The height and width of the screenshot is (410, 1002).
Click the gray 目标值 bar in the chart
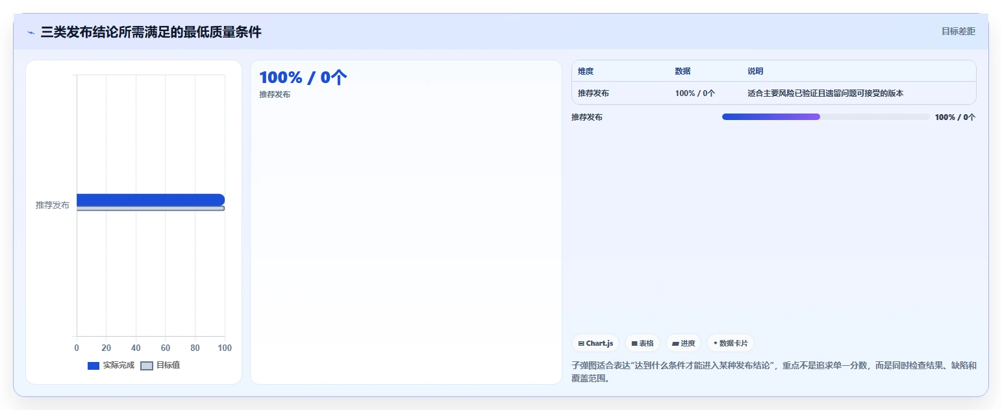point(151,208)
